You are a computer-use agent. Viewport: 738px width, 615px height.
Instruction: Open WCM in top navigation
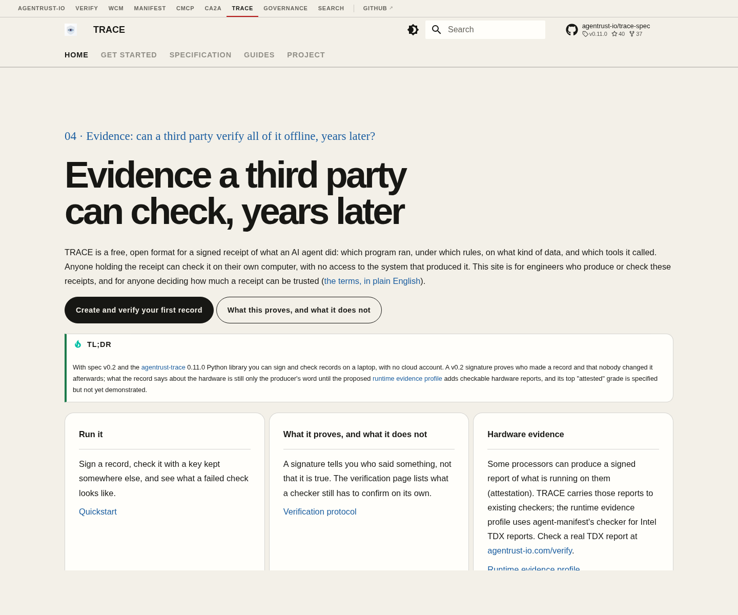tap(116, 8)
